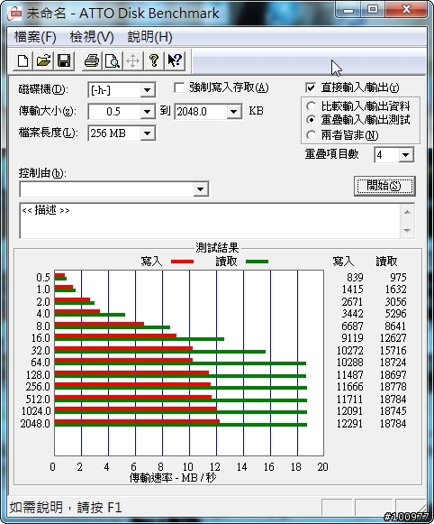The image size is (434, 524).
Task: Click the 2048.0 row write value 12291
Action: point(349,423)
